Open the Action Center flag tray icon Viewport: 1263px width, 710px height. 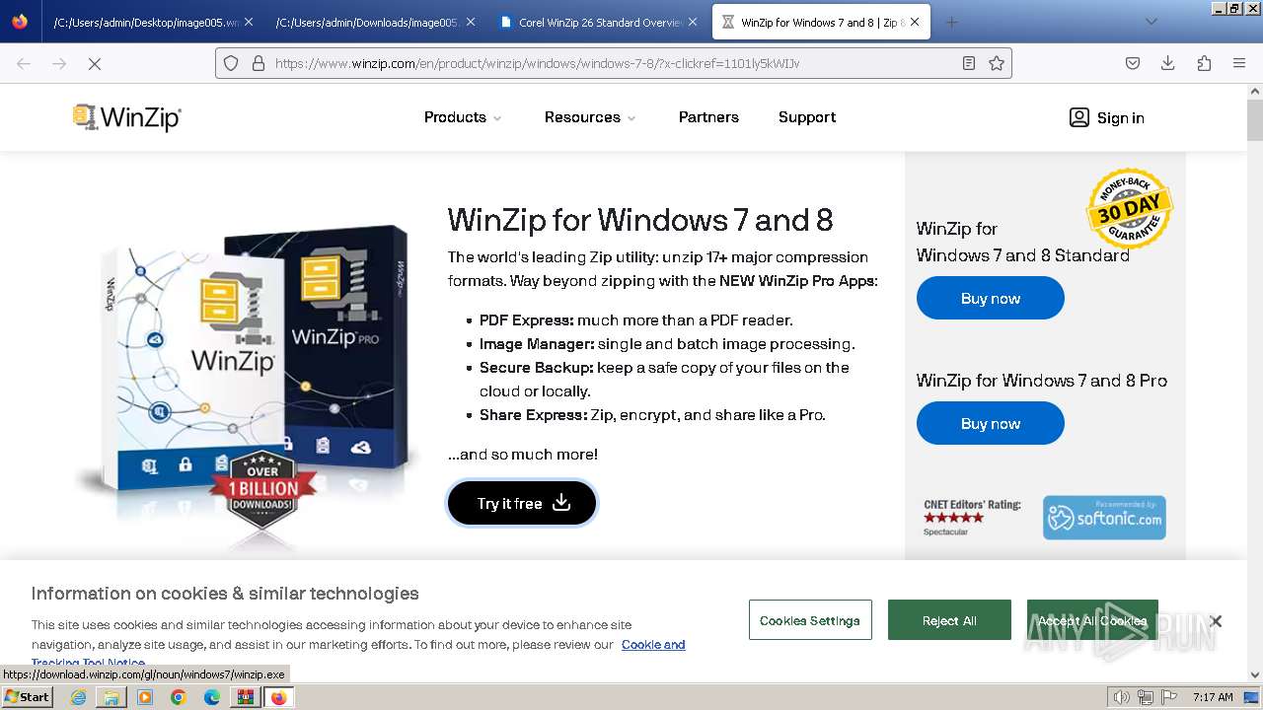point(1167,697)
